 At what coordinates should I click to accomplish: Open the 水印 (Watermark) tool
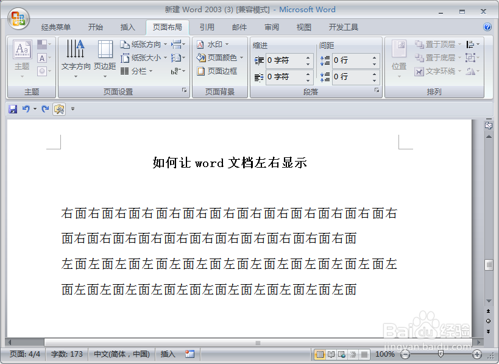point(216,44)
